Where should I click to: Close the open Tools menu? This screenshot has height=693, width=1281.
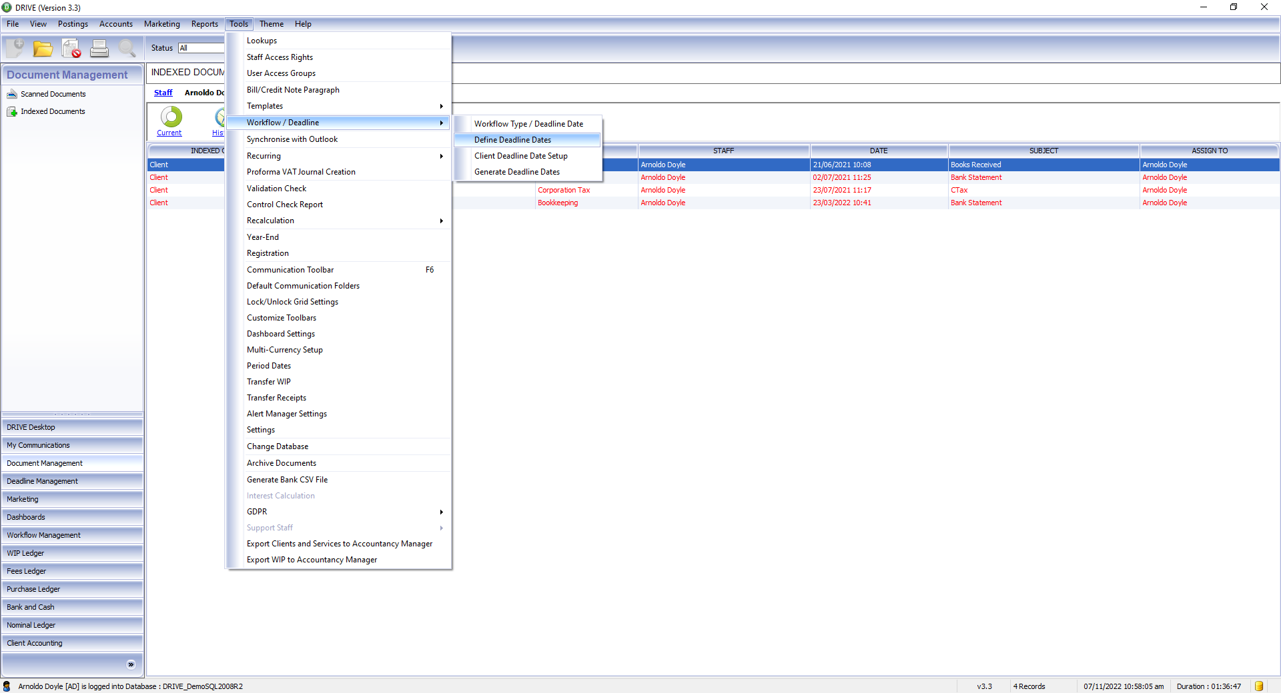(239, 24)
